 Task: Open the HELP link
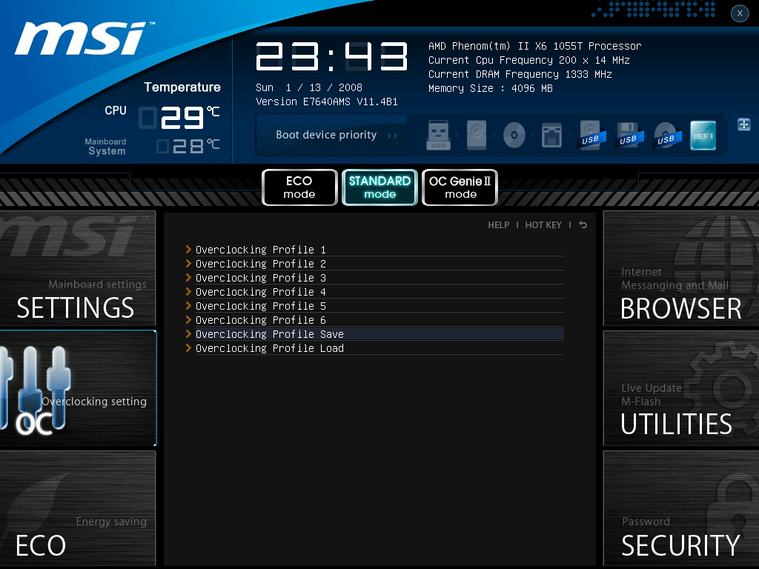pos(499,225)
